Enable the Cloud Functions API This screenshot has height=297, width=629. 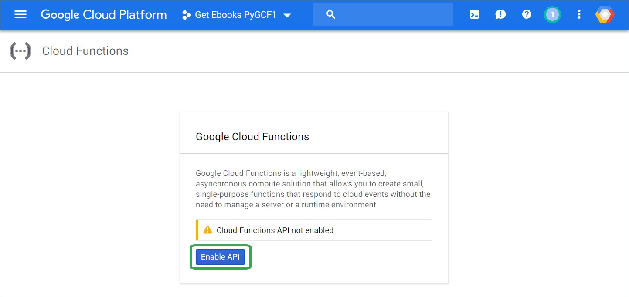point(220,257)
